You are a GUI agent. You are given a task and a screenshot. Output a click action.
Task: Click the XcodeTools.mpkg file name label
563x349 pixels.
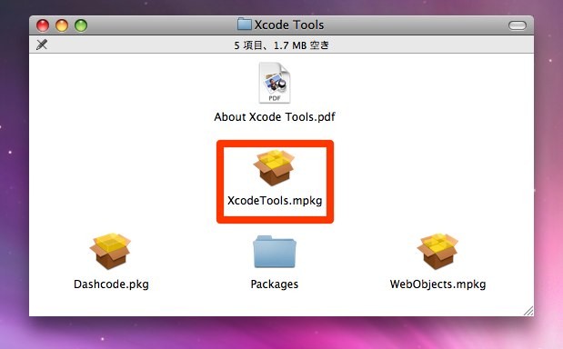click(x=275, y=201)
